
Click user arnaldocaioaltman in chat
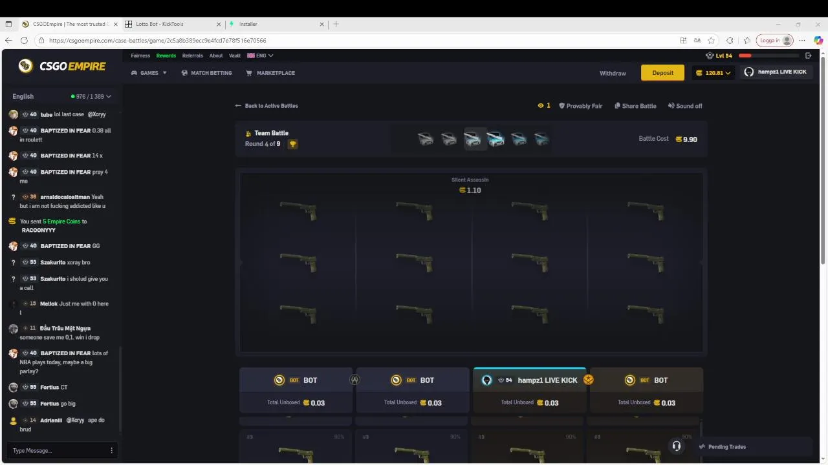(65, 197)
